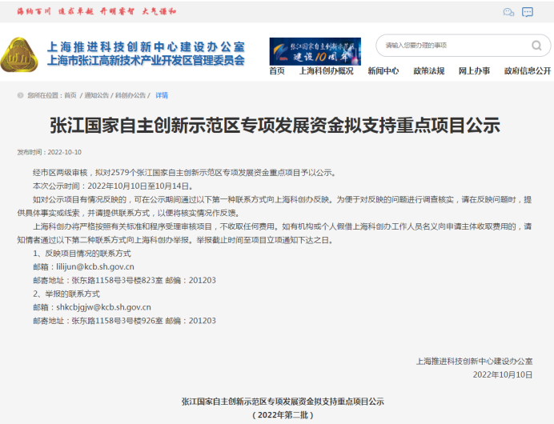554x424 pixels.
Task: Open the 网上办事 navigation item
Action: (474, 70)
